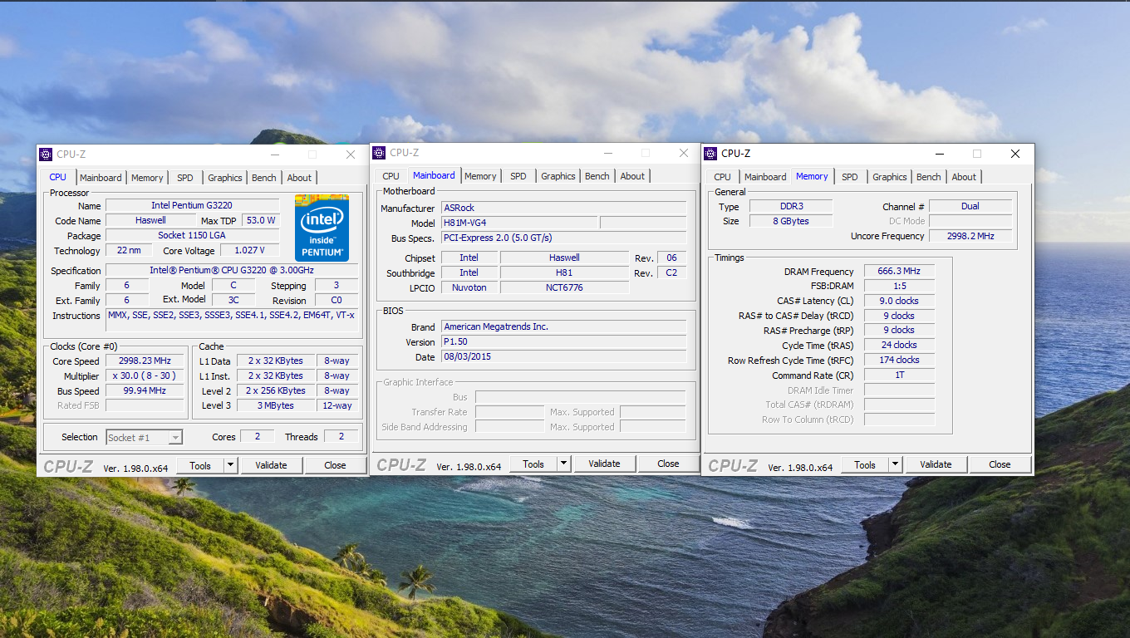Screen dimensions: 1130x638
Task: Click the CPU-Z app icon in the Memory window title bar
Action: 710,153
